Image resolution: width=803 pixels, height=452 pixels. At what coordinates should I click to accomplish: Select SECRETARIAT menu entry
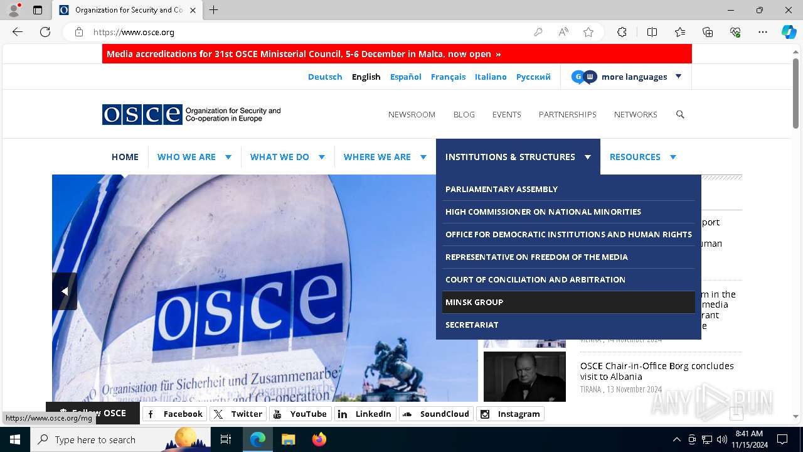[x=568, y=325]
